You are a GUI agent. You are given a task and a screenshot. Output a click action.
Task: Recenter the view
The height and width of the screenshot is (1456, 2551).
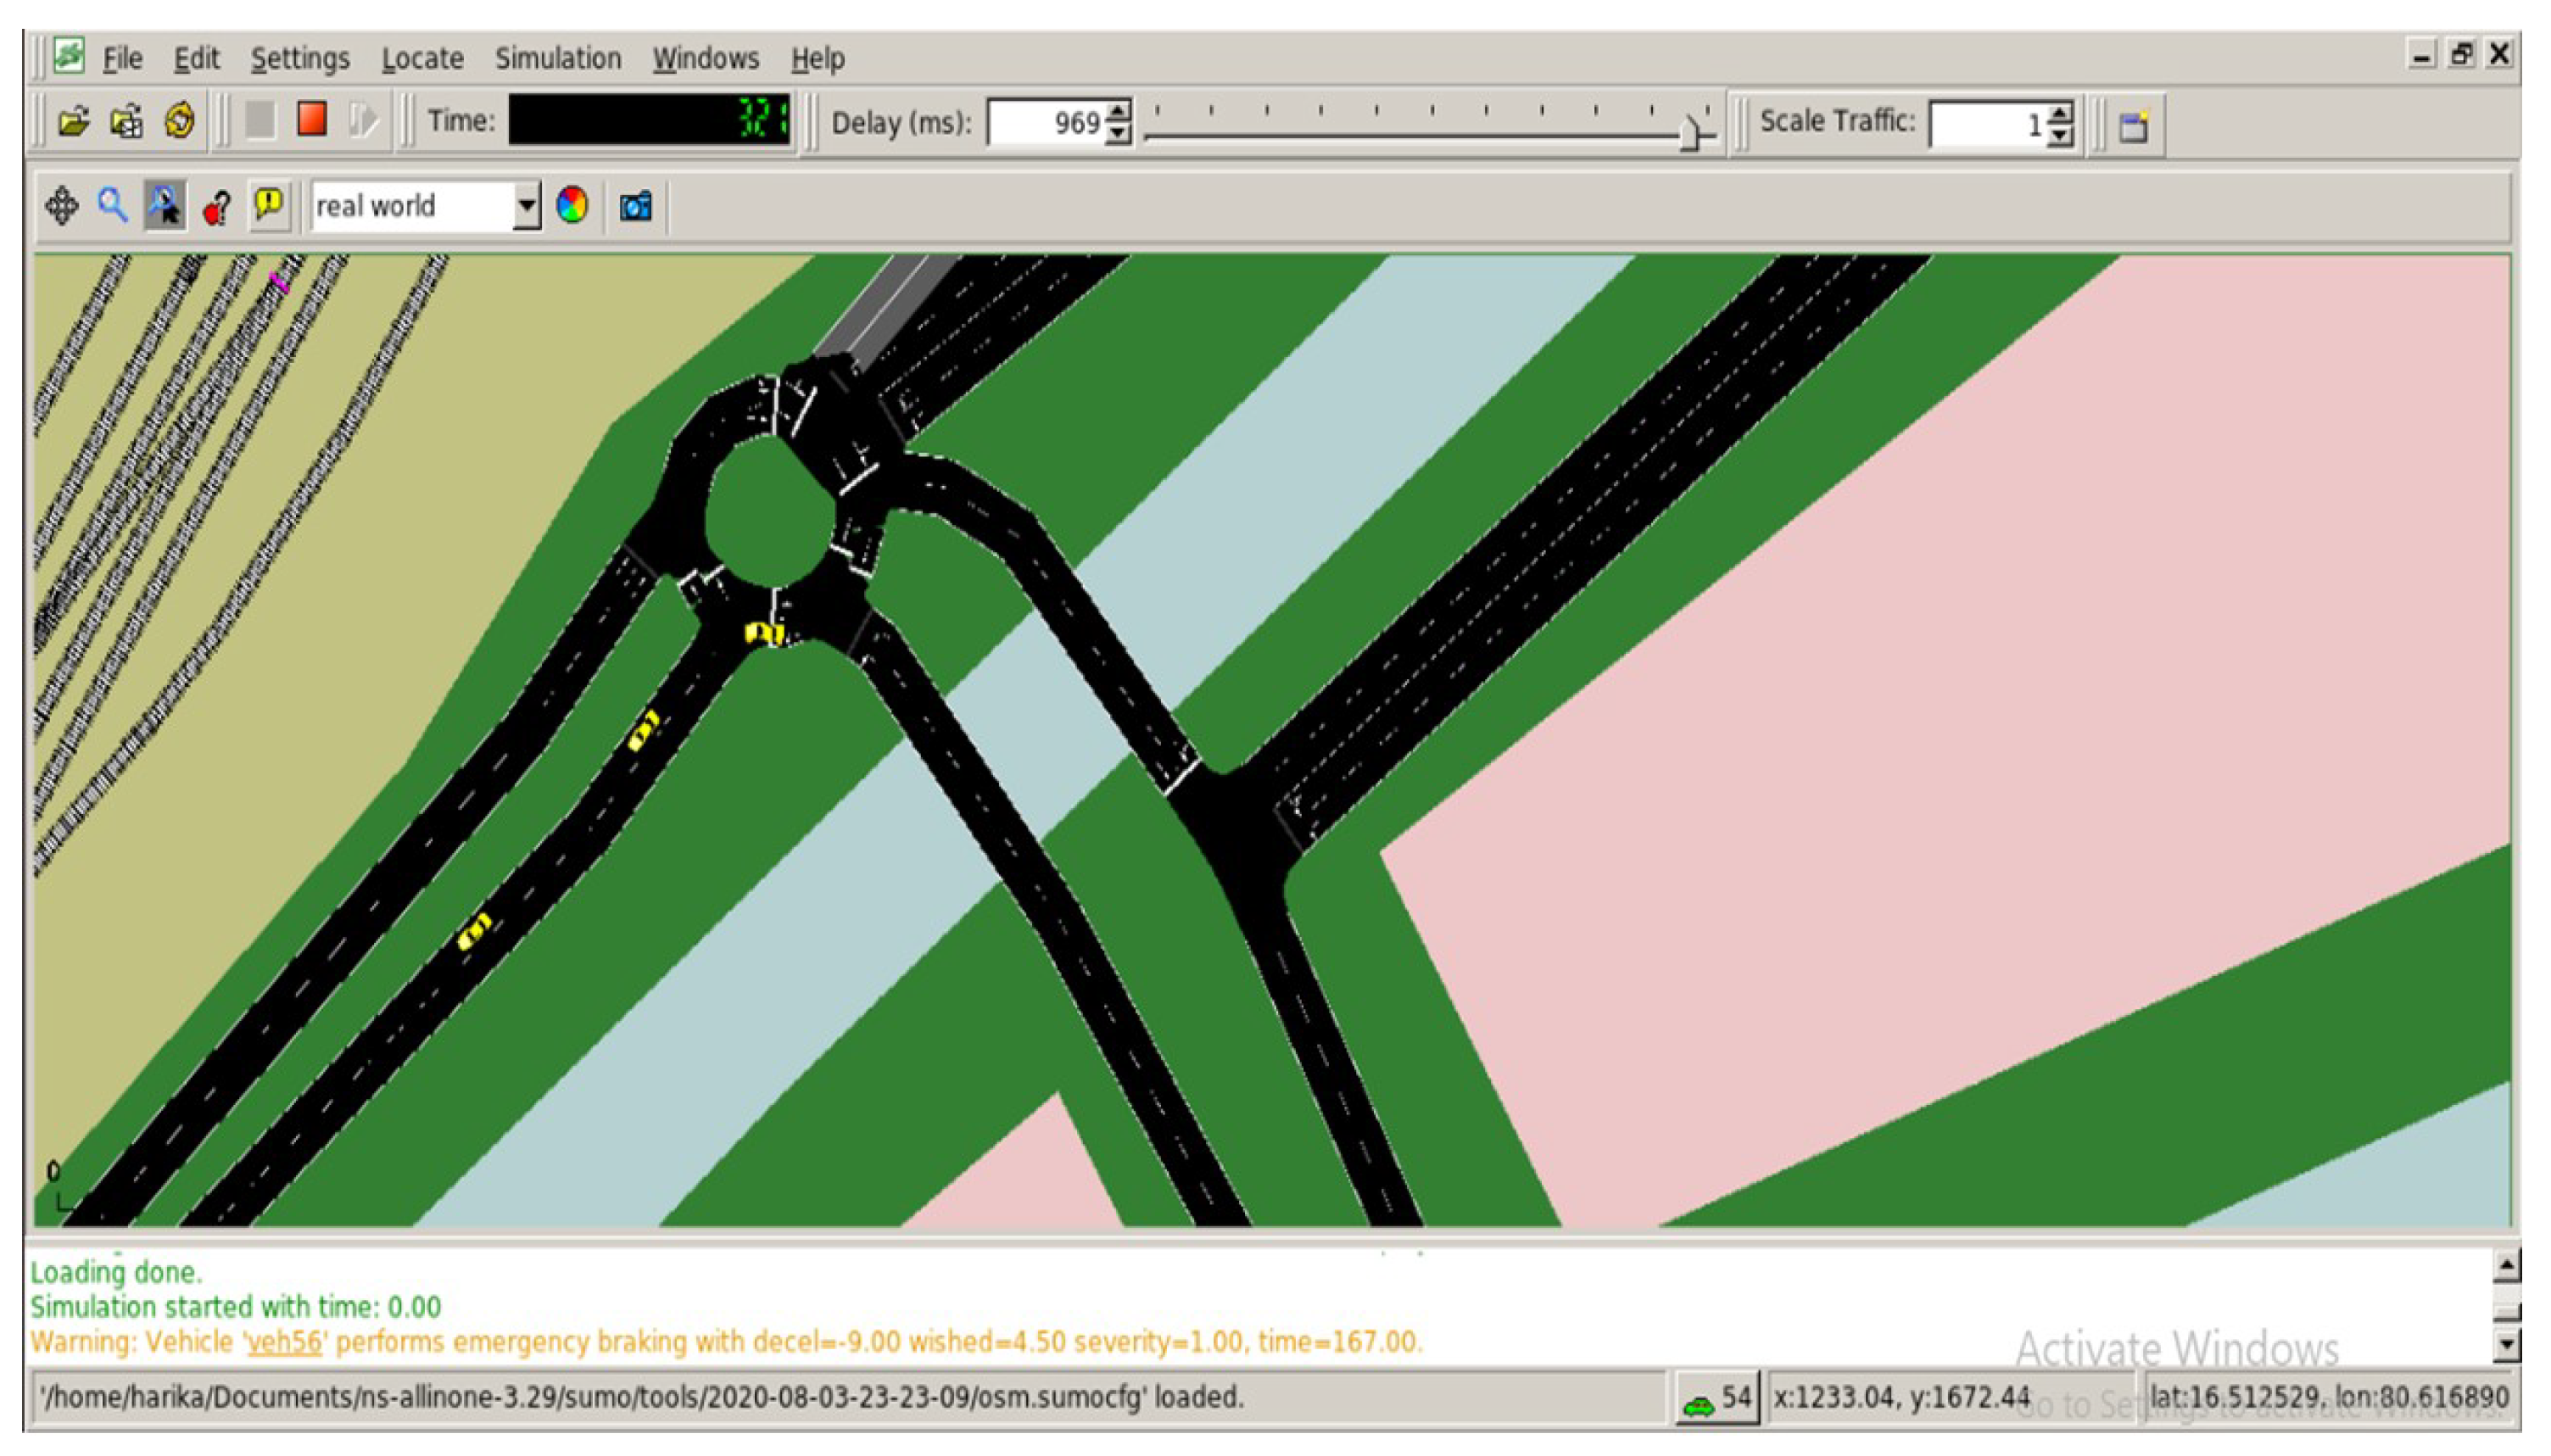coord(62,206)
